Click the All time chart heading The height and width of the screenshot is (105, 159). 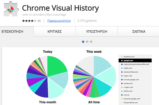coord(94,102)
